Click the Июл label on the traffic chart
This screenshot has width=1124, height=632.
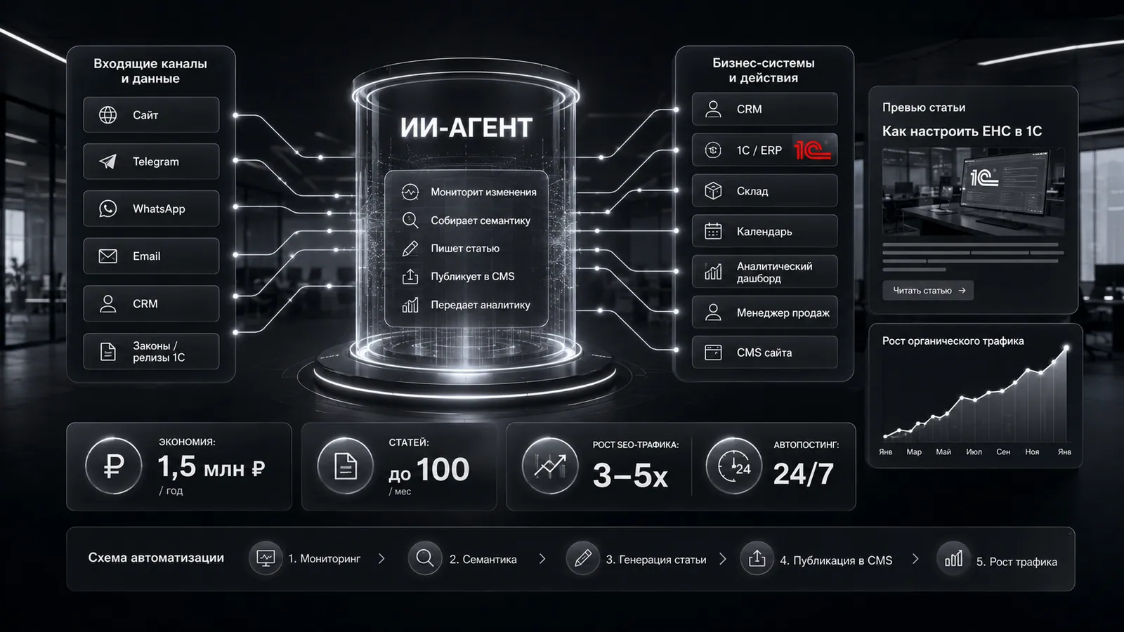(974, 452)
